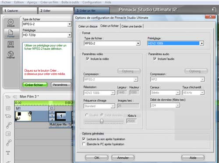Open the Boîte à outils menu
219x163 pixels.
pos(70,2)
